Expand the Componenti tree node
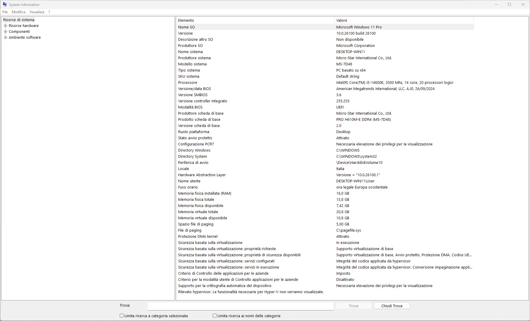This screenshot has width=530, height=321. (x=5, y=32)
